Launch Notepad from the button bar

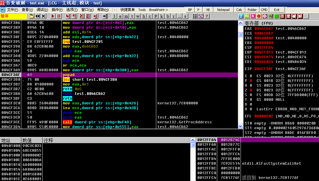pyautogui.click(x=223, y=10)
